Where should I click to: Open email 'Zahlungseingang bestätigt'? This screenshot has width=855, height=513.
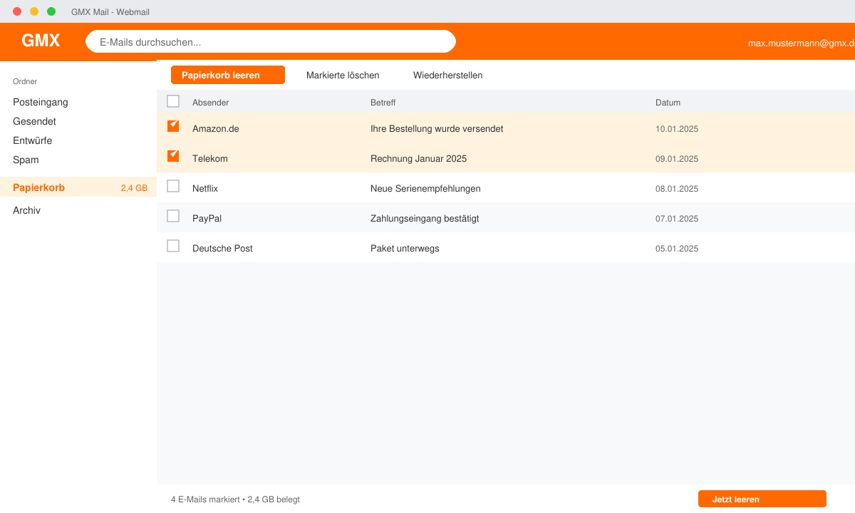click(x=425, y=219)
